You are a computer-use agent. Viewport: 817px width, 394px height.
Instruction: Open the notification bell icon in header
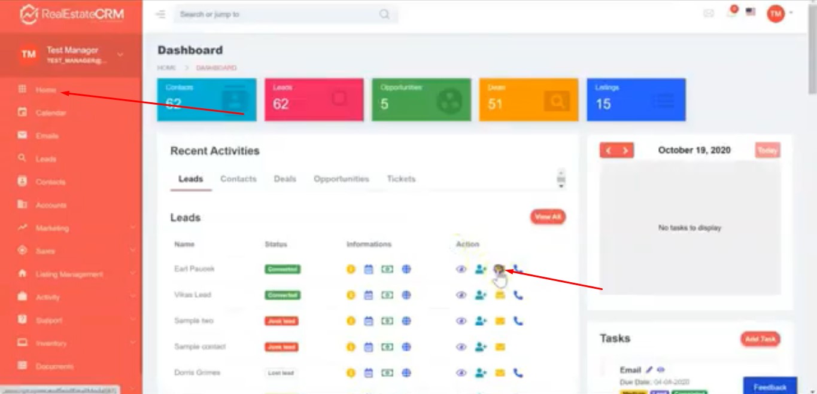(731, 13)
